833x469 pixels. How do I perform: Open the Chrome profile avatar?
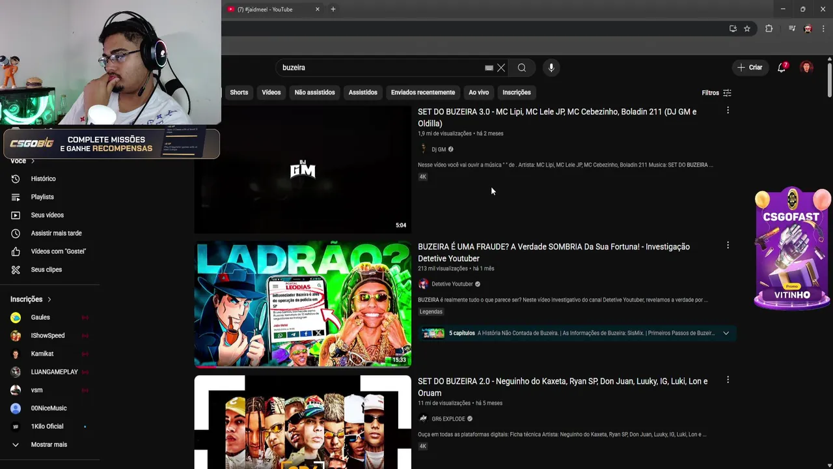coord(808,29)
